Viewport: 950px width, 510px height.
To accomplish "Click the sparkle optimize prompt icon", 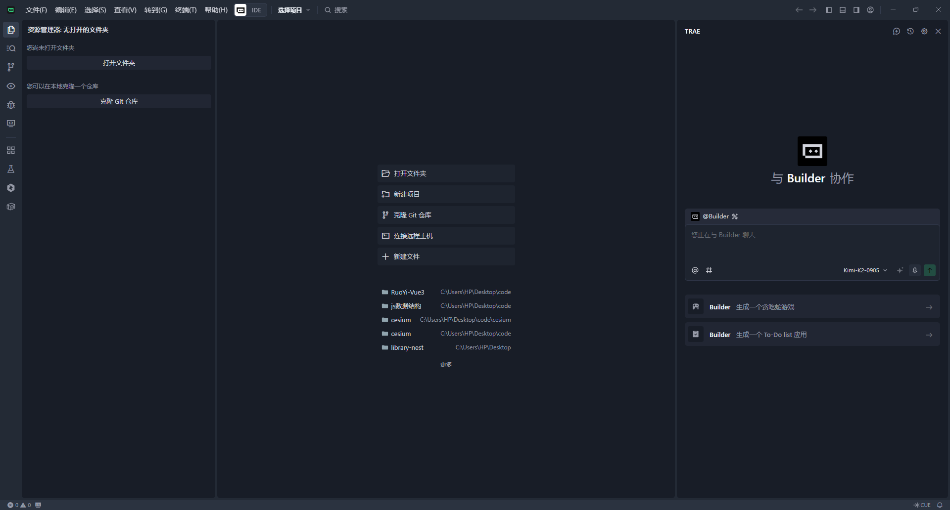I will tap(900, 270).
